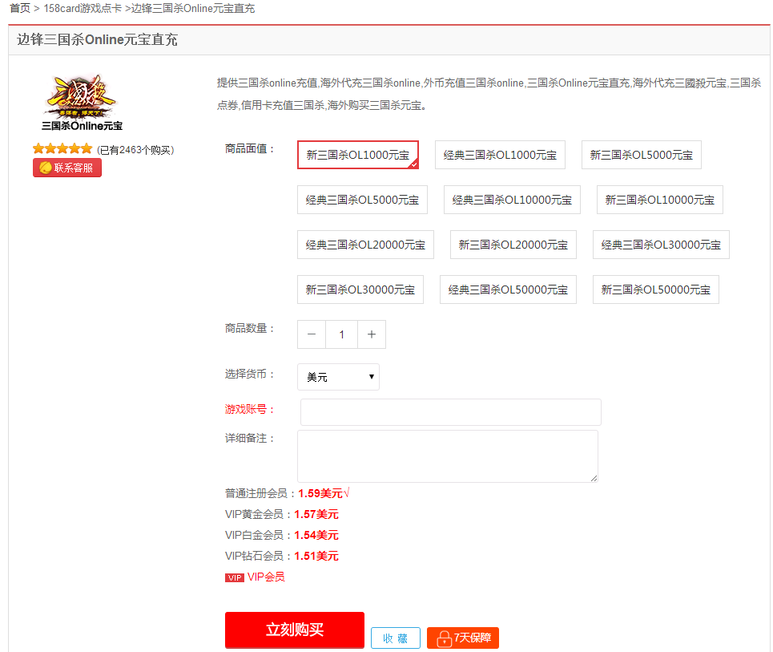Open 158card游戏点卡 breadcrumb link
The width and height of the screenshot is (773, 652).
point(83,8)
